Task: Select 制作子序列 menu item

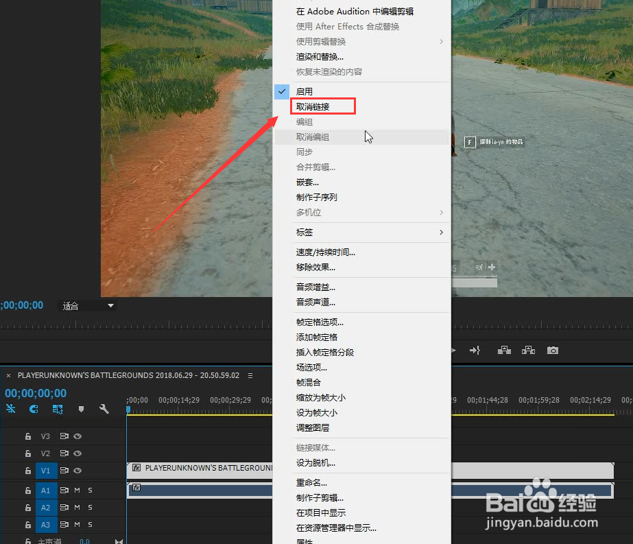Action: [361, 197]
